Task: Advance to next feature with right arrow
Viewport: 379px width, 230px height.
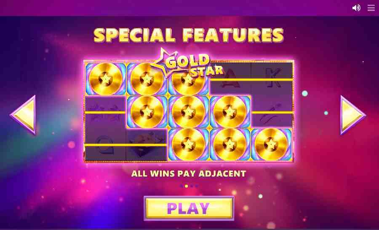Action: [x=353, y=115]
